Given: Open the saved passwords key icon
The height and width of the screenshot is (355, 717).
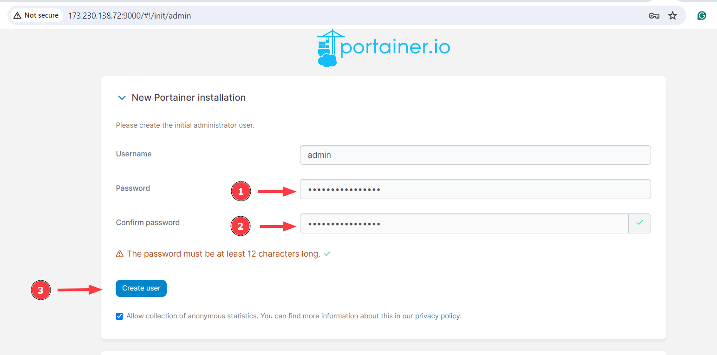Looking at the screenshot, I should click(x=654, y=16).
